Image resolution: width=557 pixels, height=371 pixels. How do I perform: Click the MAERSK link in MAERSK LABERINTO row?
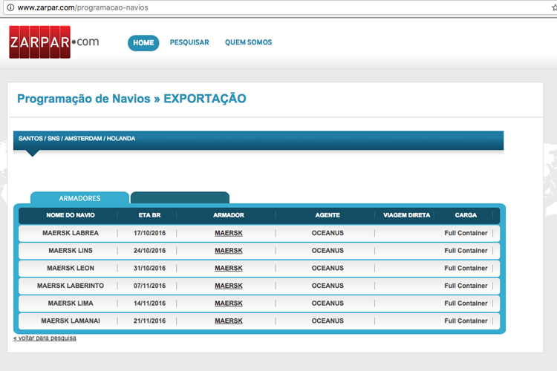pyautogui.click(x=229, y=286)
